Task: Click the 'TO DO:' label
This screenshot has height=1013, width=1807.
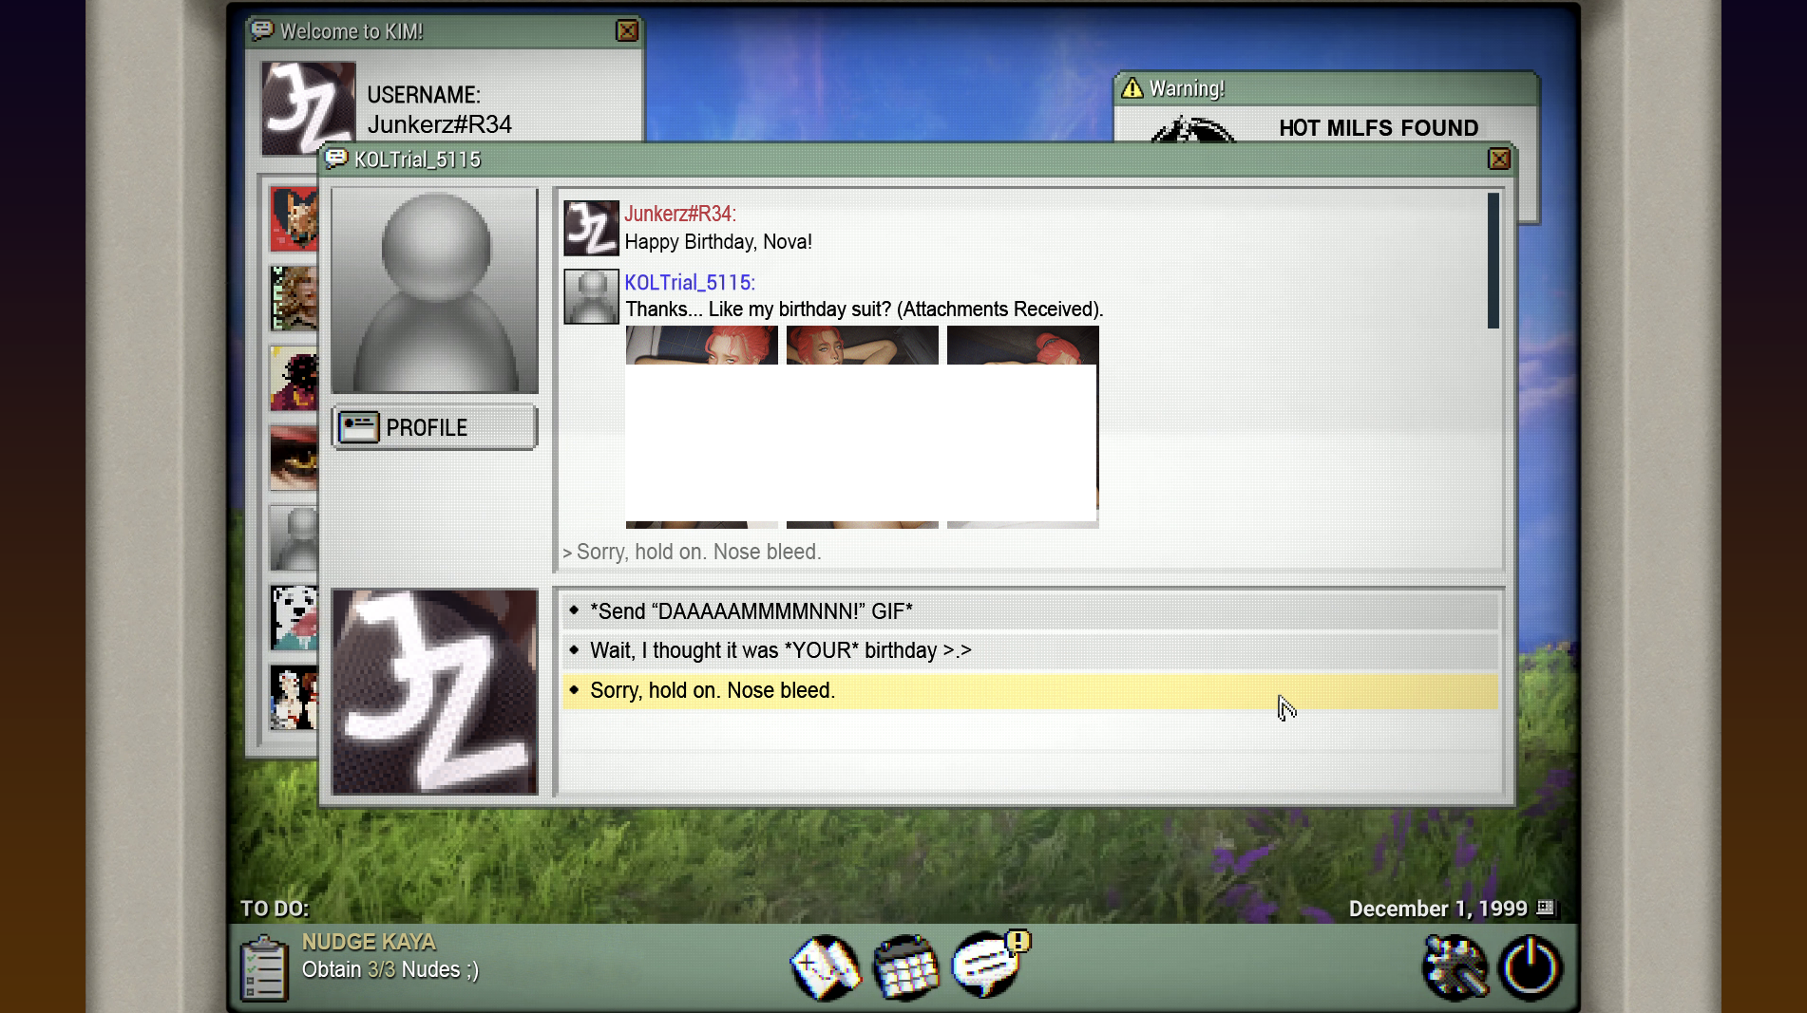Action: (275, 909)
